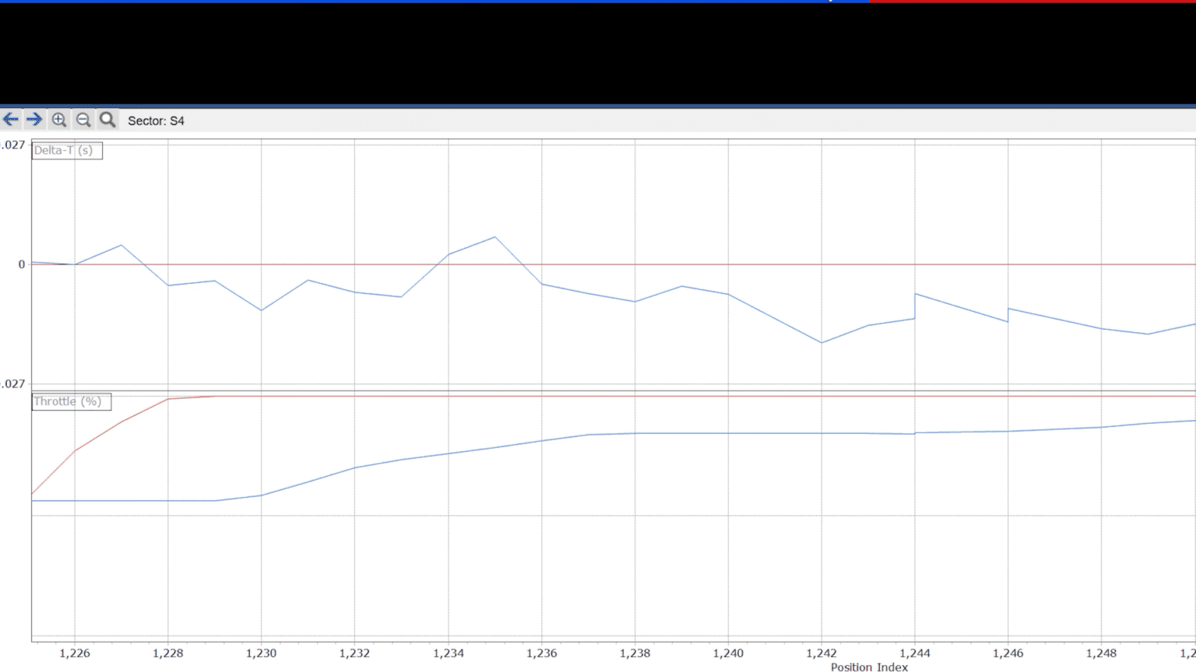
Task: Click the left arrow previous sector icon
Action: tap(11, 120)
